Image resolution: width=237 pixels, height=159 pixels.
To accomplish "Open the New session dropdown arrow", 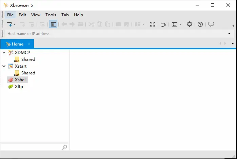I will [15, 24].
